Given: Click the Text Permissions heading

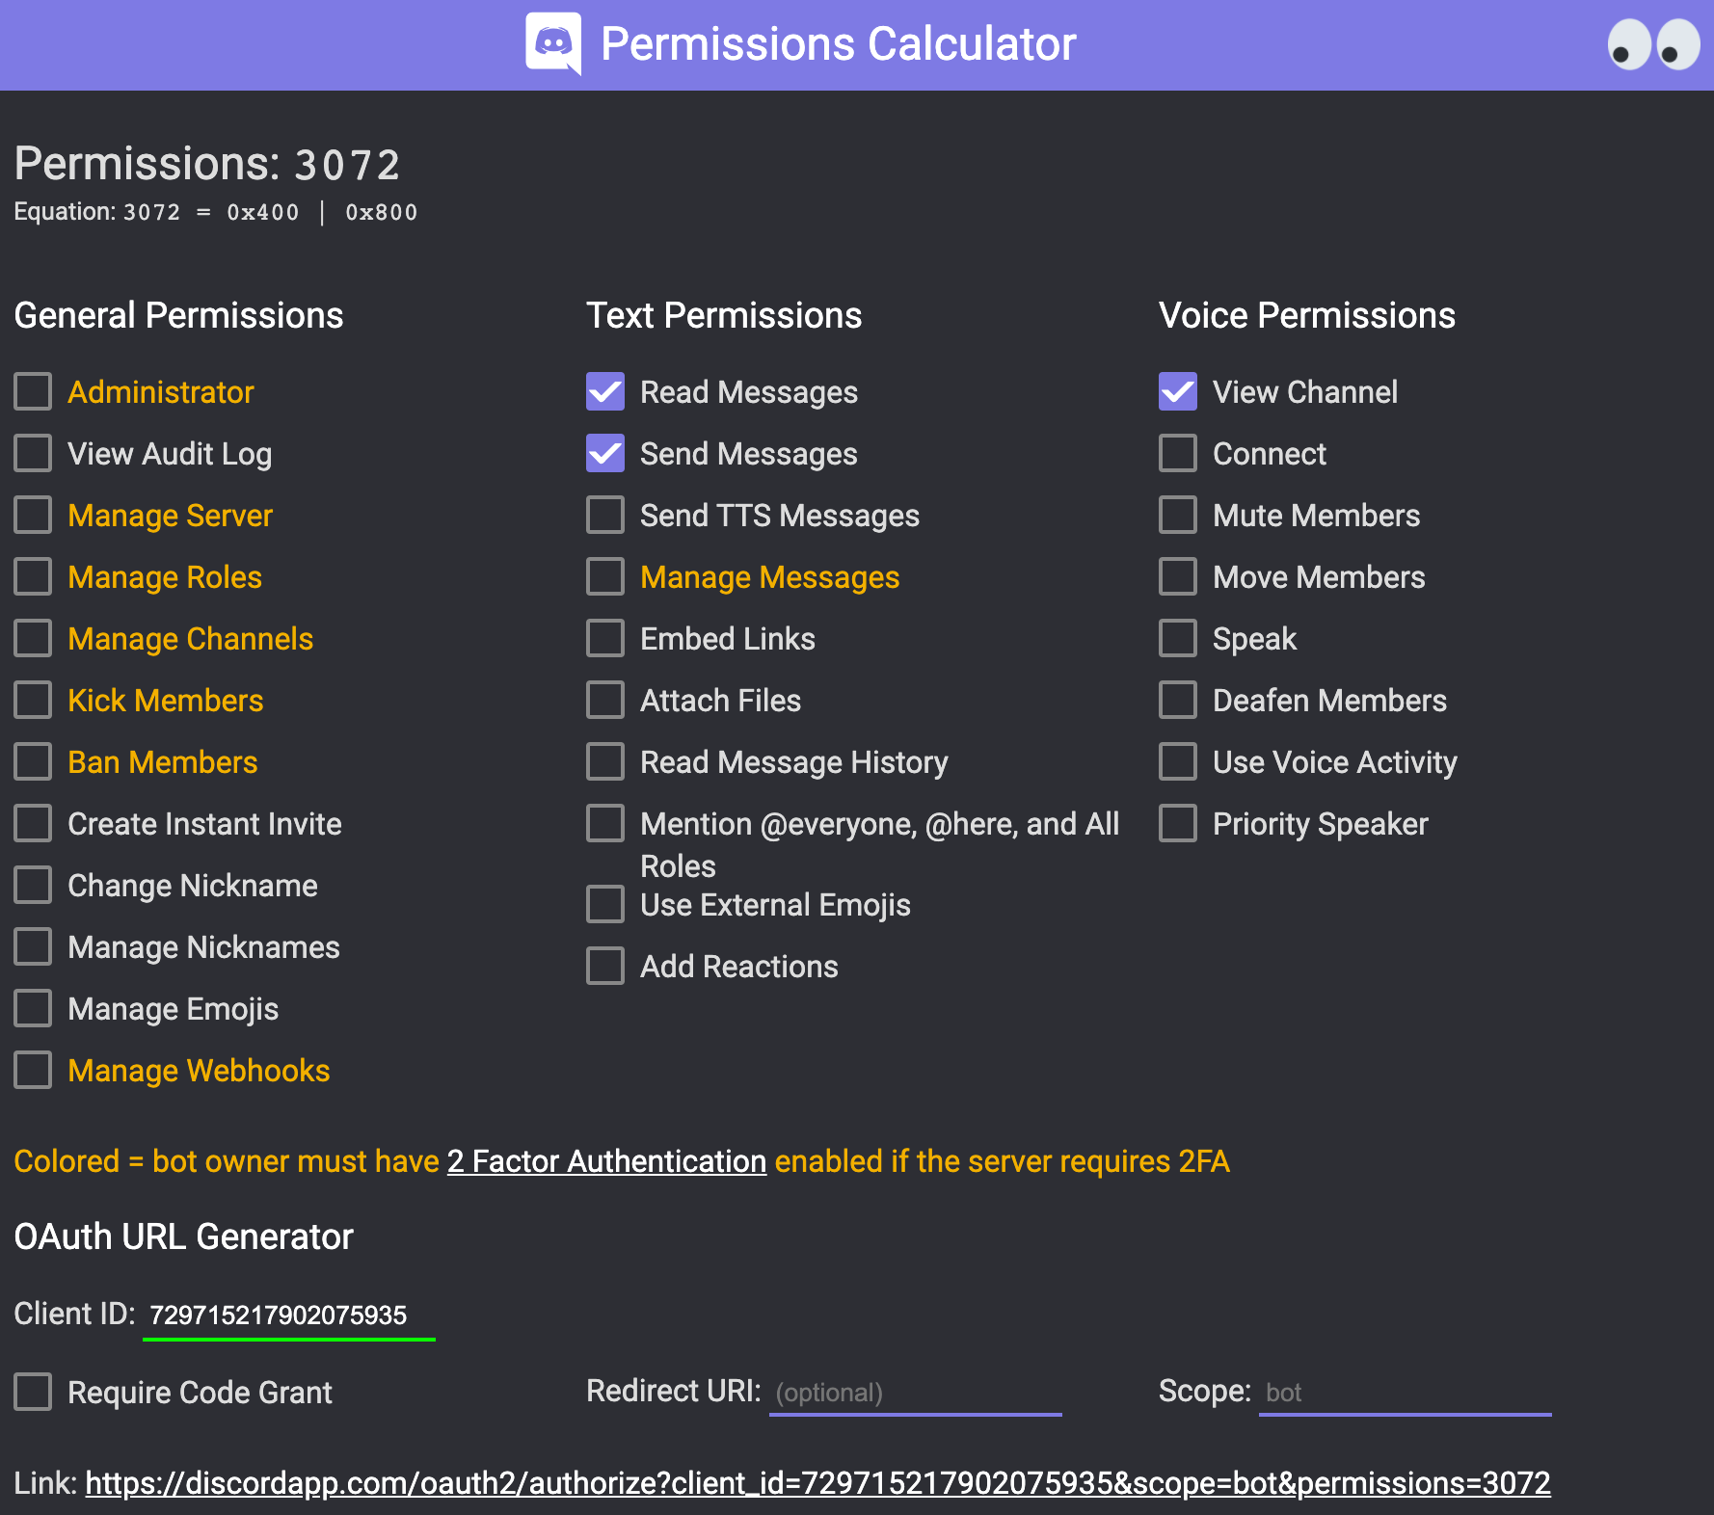Looking at the screenshot, I should pyautogui.click(x=724, y=315).
